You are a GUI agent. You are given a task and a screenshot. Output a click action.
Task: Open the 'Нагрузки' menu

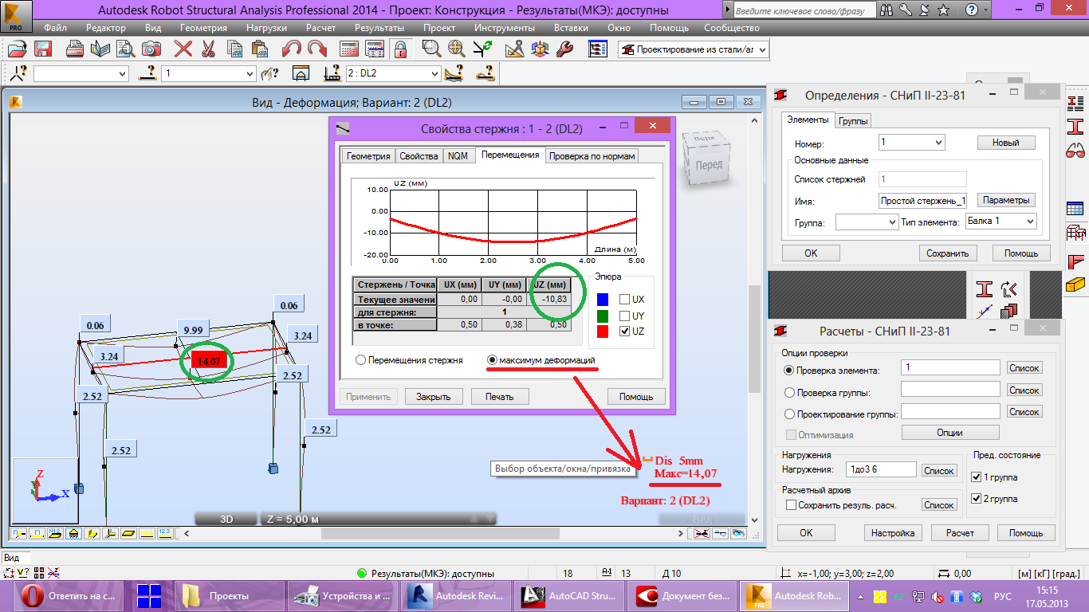point(267,27)
